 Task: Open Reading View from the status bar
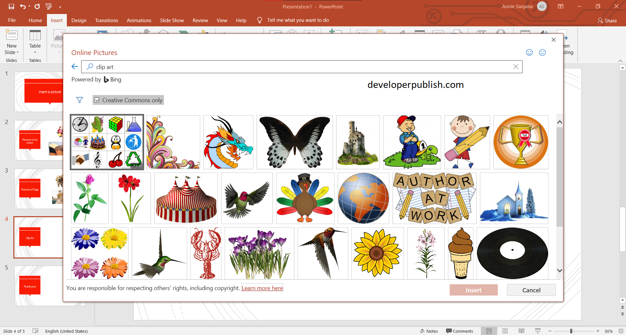pyautogui.click(x=522, y=331)
